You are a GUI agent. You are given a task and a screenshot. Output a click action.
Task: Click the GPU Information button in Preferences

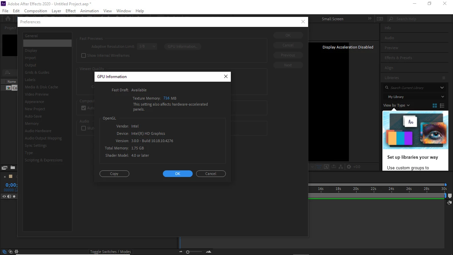pos(182,46)
